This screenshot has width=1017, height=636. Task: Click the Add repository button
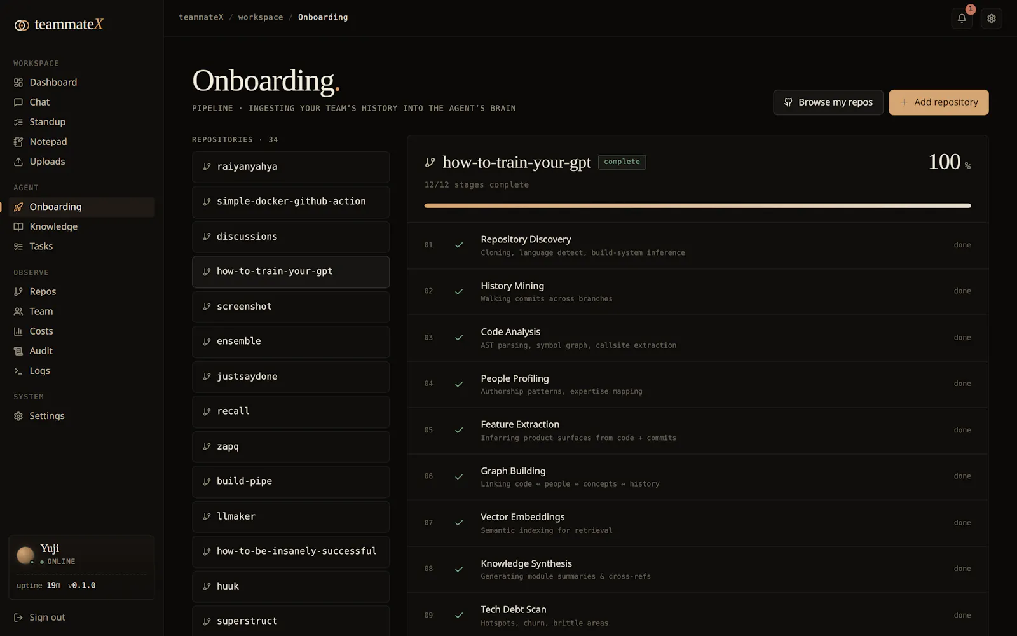point(939,102)
